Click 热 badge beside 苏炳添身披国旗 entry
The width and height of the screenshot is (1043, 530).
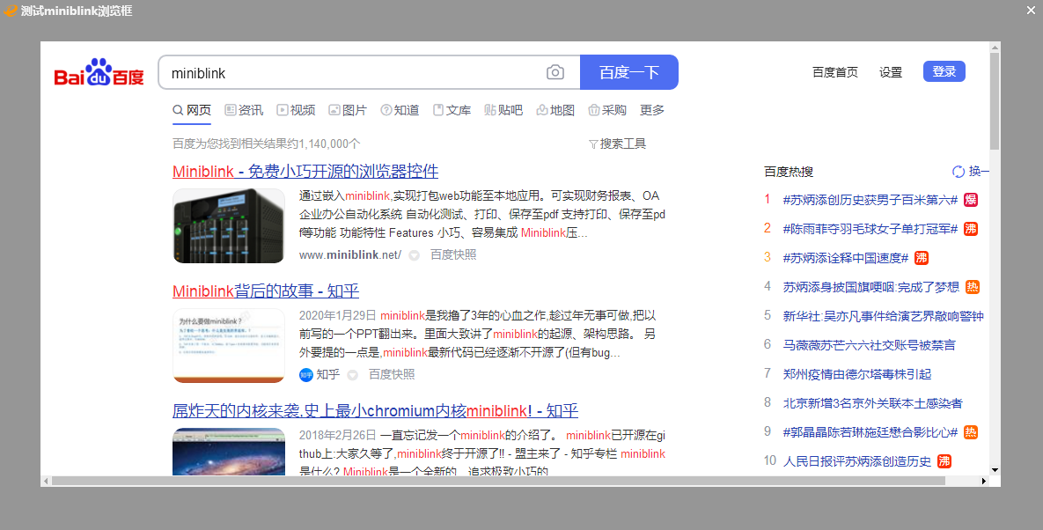973,287
